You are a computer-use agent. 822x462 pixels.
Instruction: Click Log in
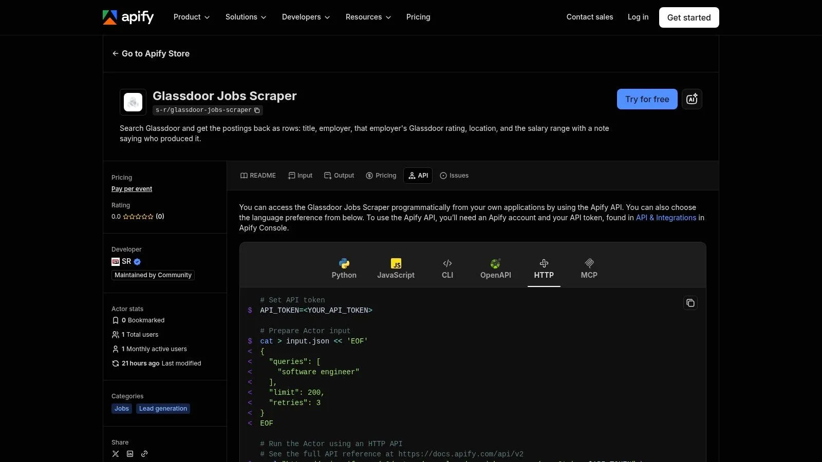point(638,17)
